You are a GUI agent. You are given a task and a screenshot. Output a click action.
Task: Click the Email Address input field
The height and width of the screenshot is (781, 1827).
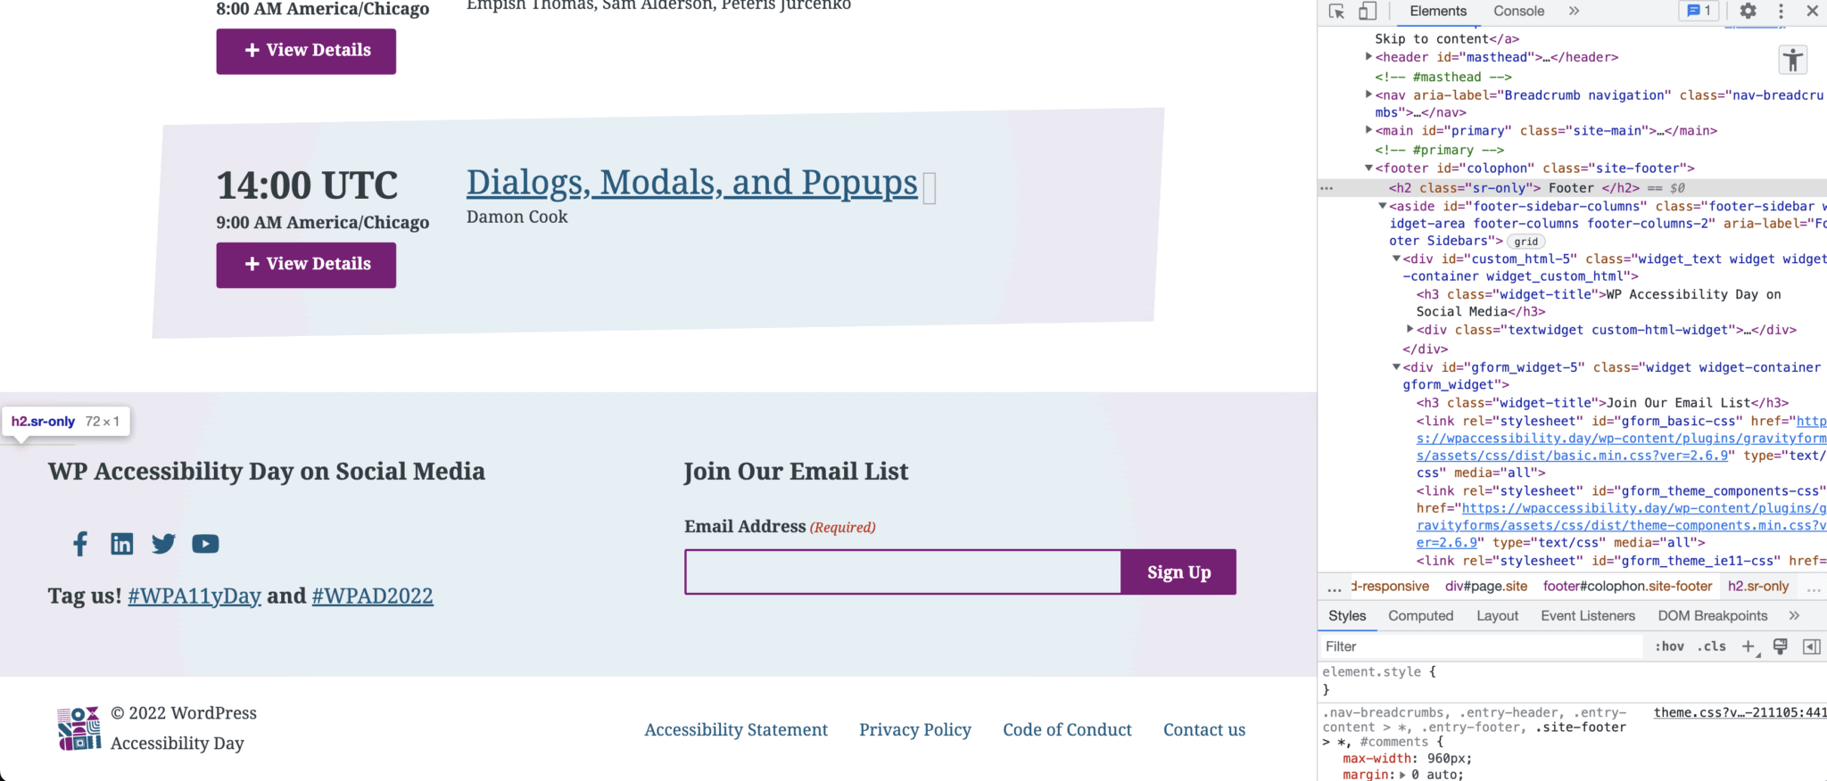coord(901,571)
